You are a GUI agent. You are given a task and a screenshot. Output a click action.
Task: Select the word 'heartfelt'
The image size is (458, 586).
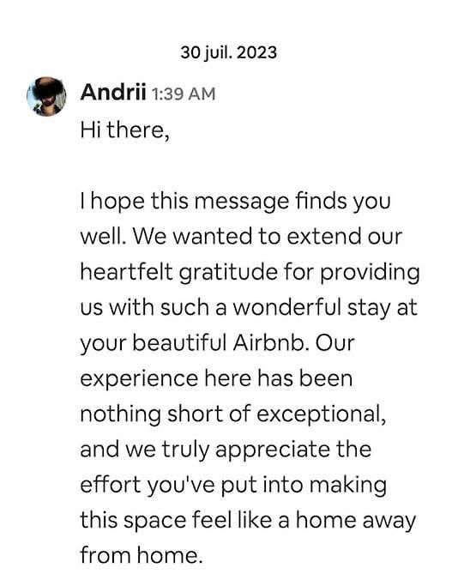click(x=127, y=271)
